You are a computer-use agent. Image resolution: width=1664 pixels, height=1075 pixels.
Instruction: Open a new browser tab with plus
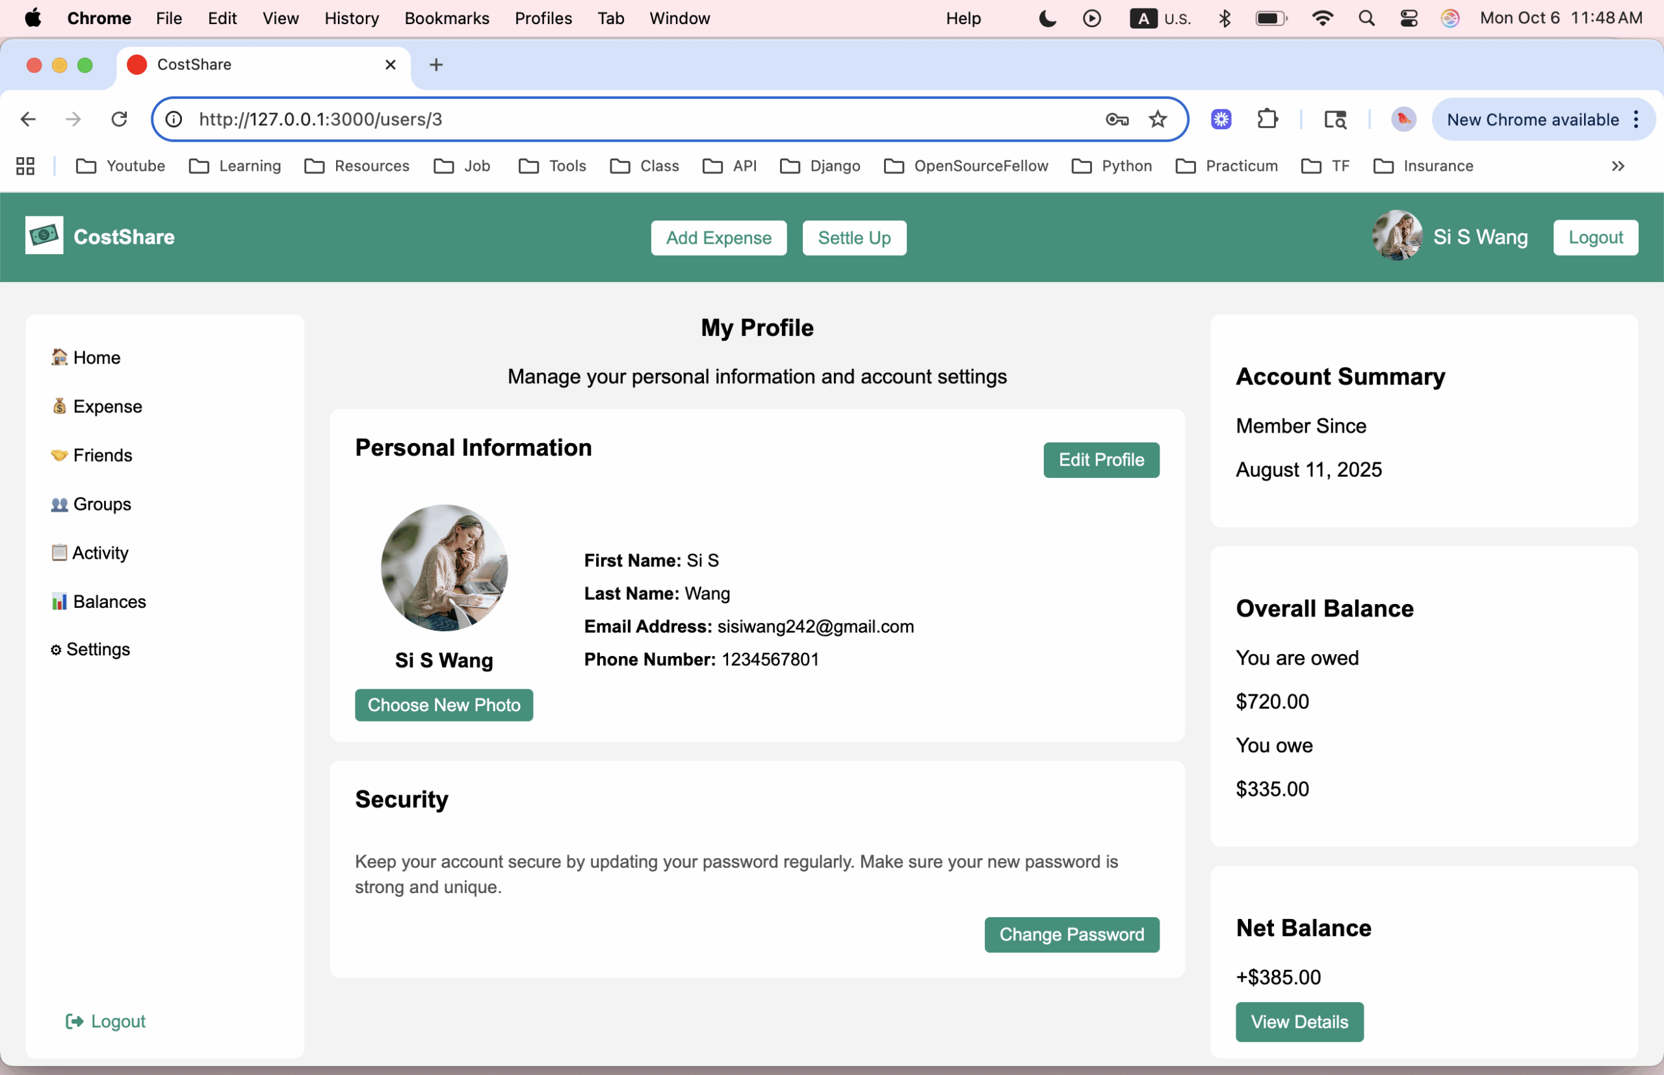(x=436, y=65)
